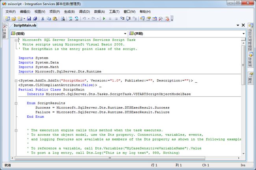Click the Cut scissors icon
This screenshot has width=256, height=170.
43,19
